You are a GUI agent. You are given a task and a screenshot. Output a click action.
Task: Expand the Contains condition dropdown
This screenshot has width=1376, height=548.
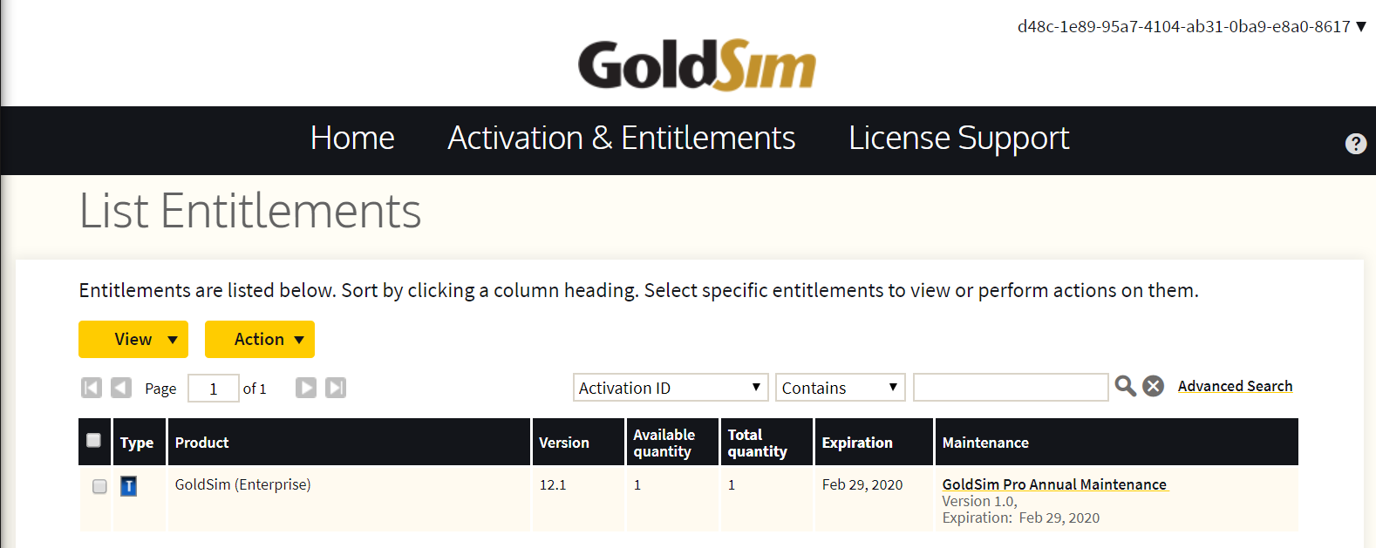tap(840, 388)
